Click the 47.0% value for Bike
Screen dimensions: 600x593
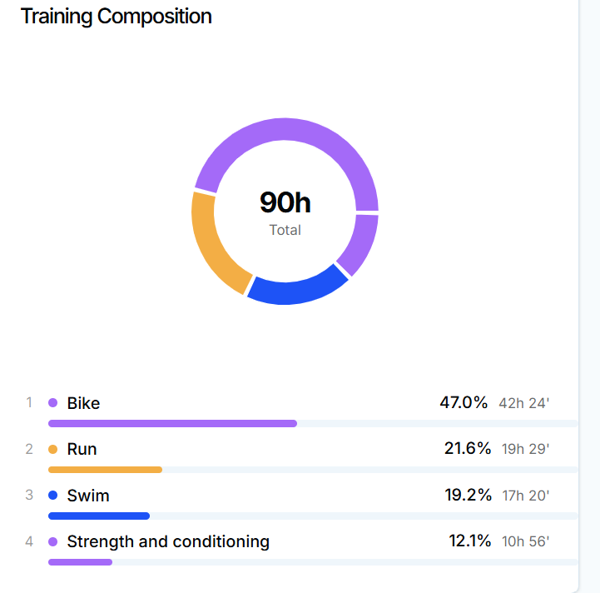tap(464, 403)
